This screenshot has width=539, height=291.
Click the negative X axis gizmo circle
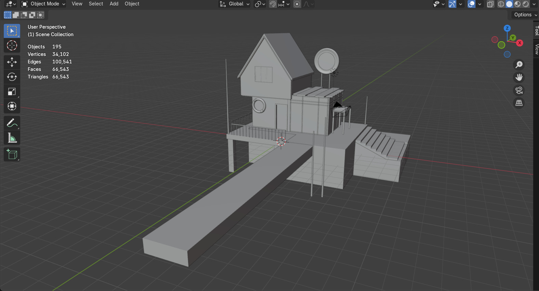point(495,40)
